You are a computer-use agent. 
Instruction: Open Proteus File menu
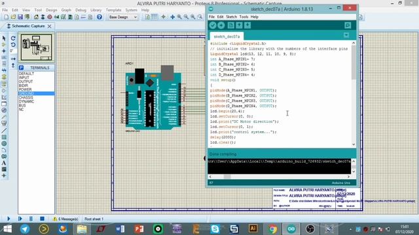[5, 10]
